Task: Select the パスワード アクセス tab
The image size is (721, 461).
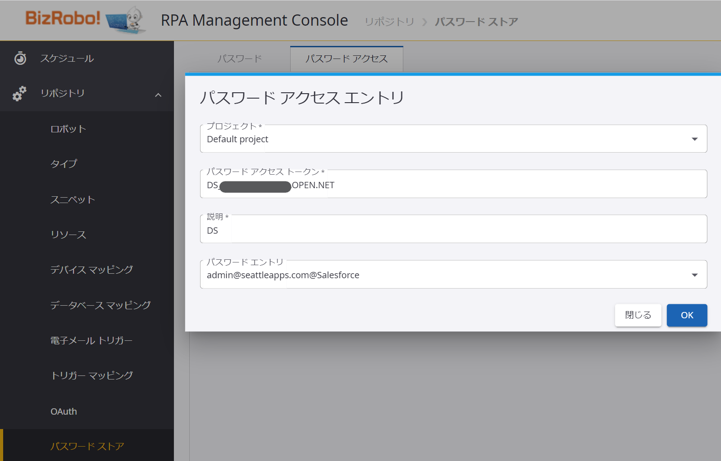Action: 347,59
